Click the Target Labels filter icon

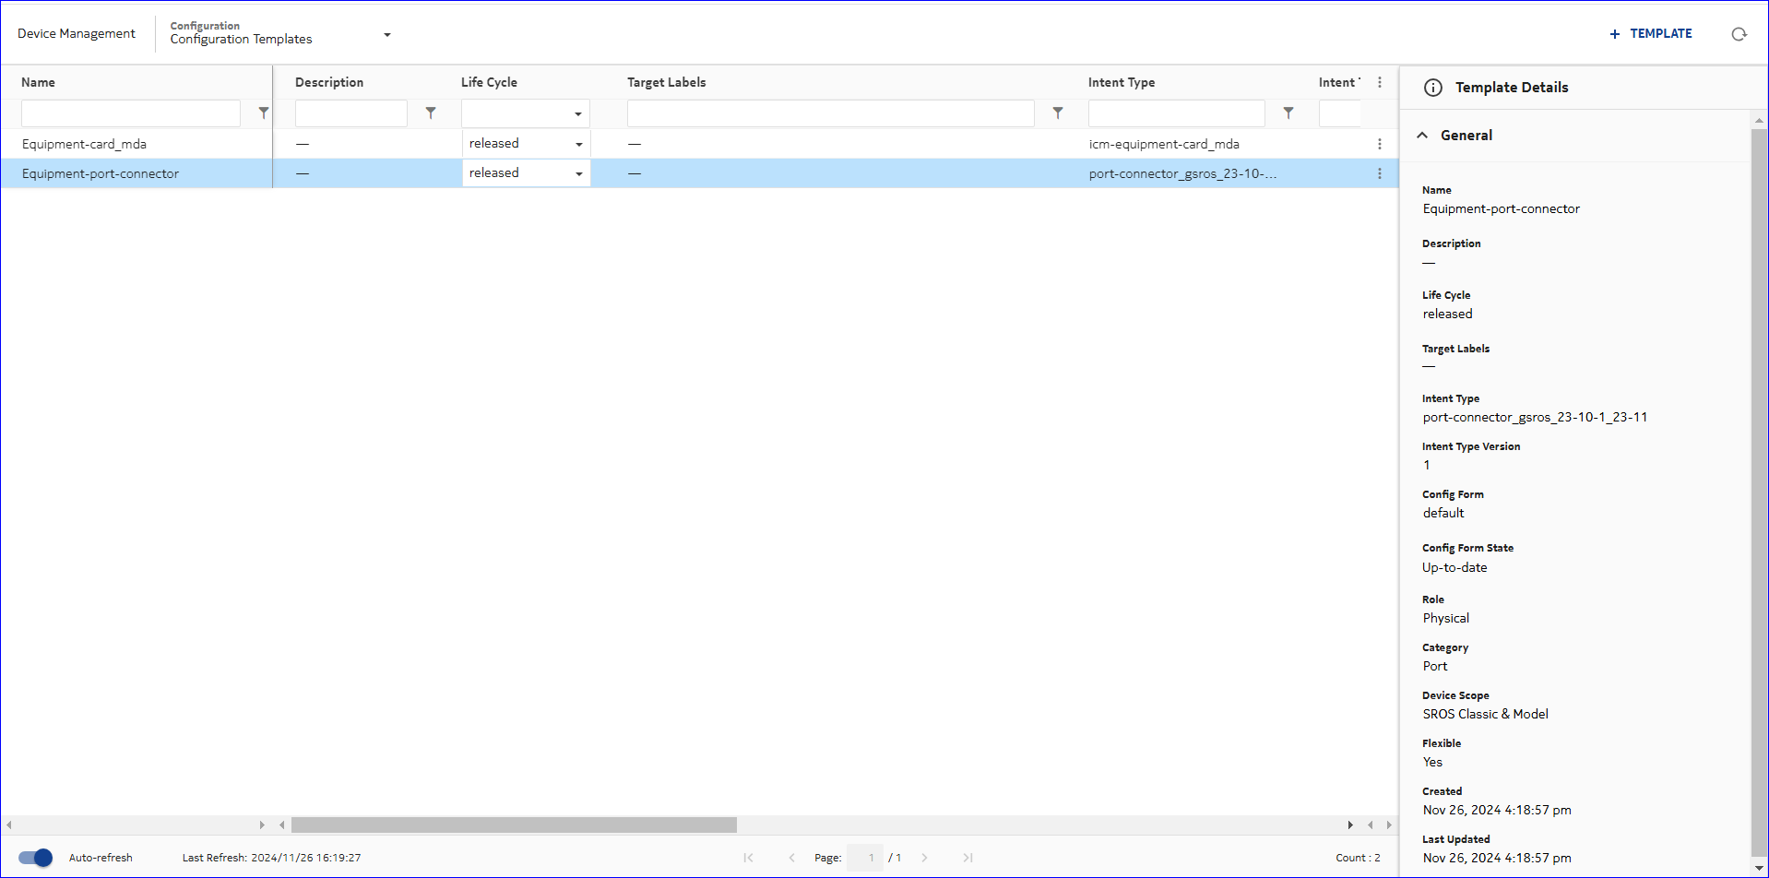(x=1058, y=113)
